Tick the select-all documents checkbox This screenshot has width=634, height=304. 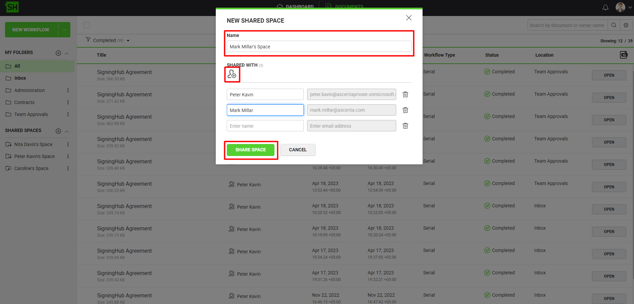(87, 25)
